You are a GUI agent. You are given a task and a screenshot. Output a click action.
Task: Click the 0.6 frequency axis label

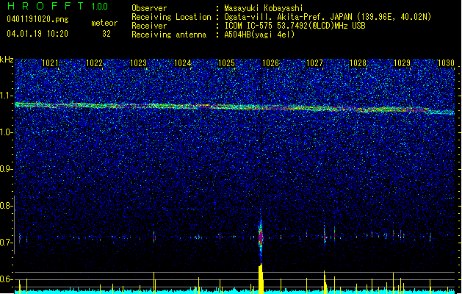(6, 279)
